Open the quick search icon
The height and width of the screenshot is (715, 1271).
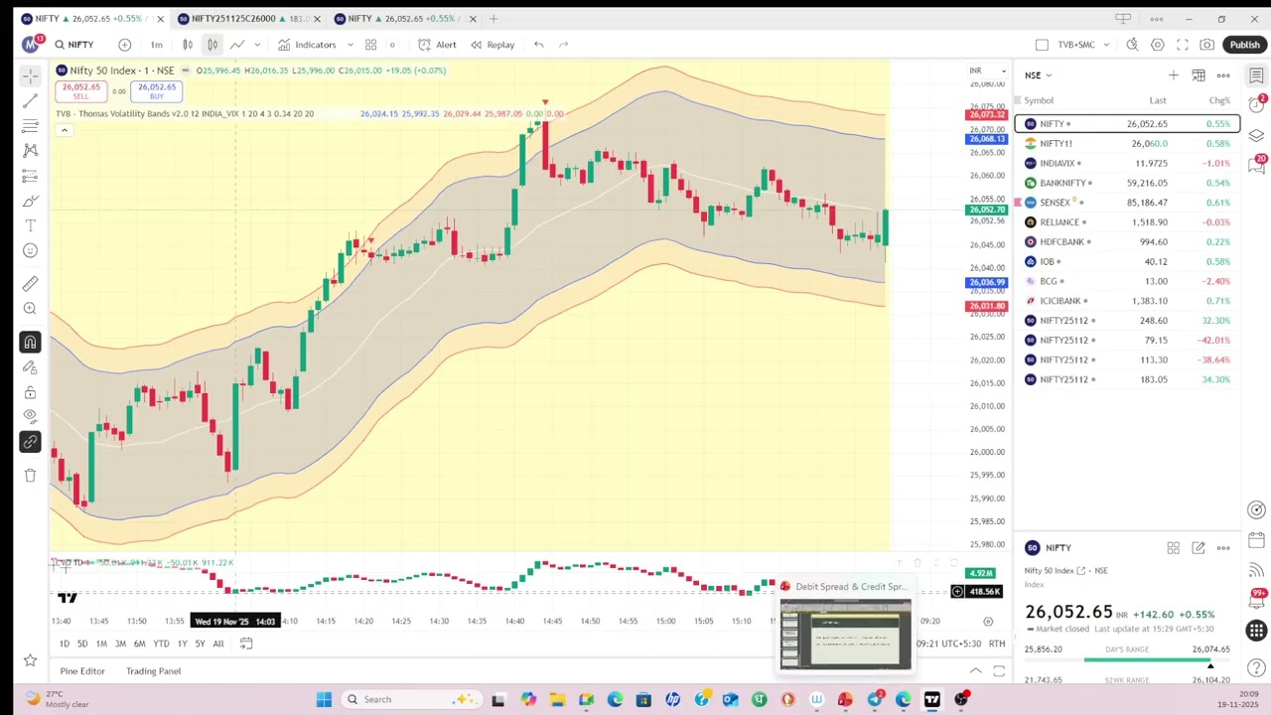[x=1132, y=45]
